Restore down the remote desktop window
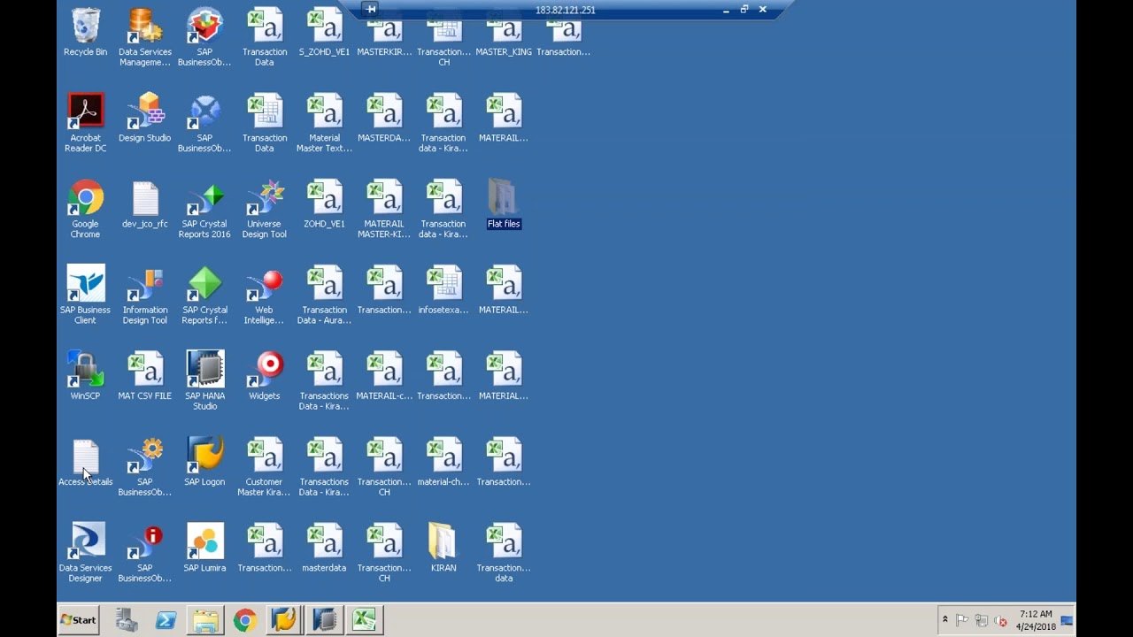The width and height of the screenshot is (1133, 637). [x=744, y=10]
